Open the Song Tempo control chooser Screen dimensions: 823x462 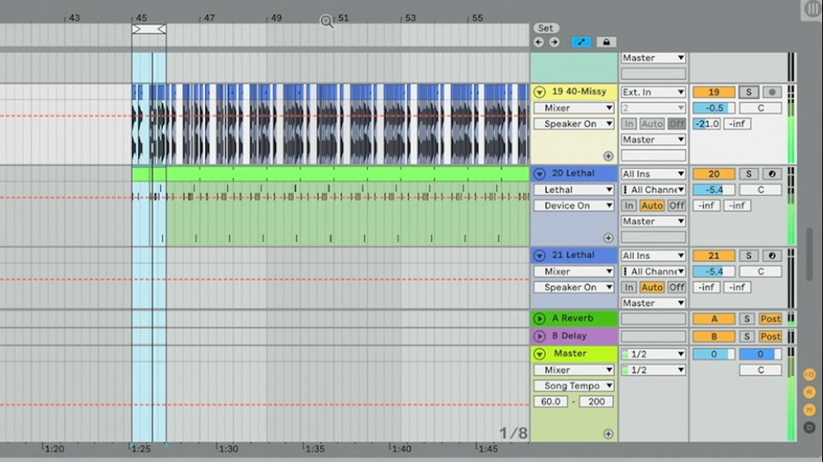[x=574, y=386]
